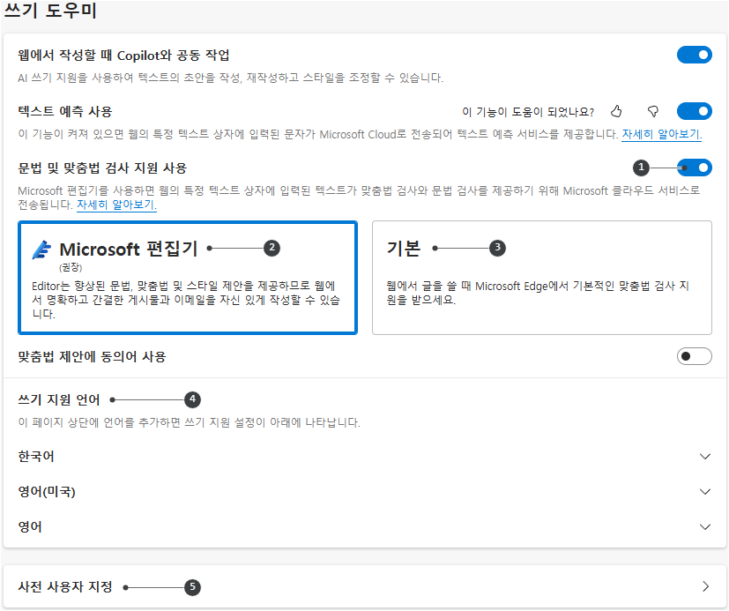Click the 텍스트 예측 사용 label

tap(64, 112)
